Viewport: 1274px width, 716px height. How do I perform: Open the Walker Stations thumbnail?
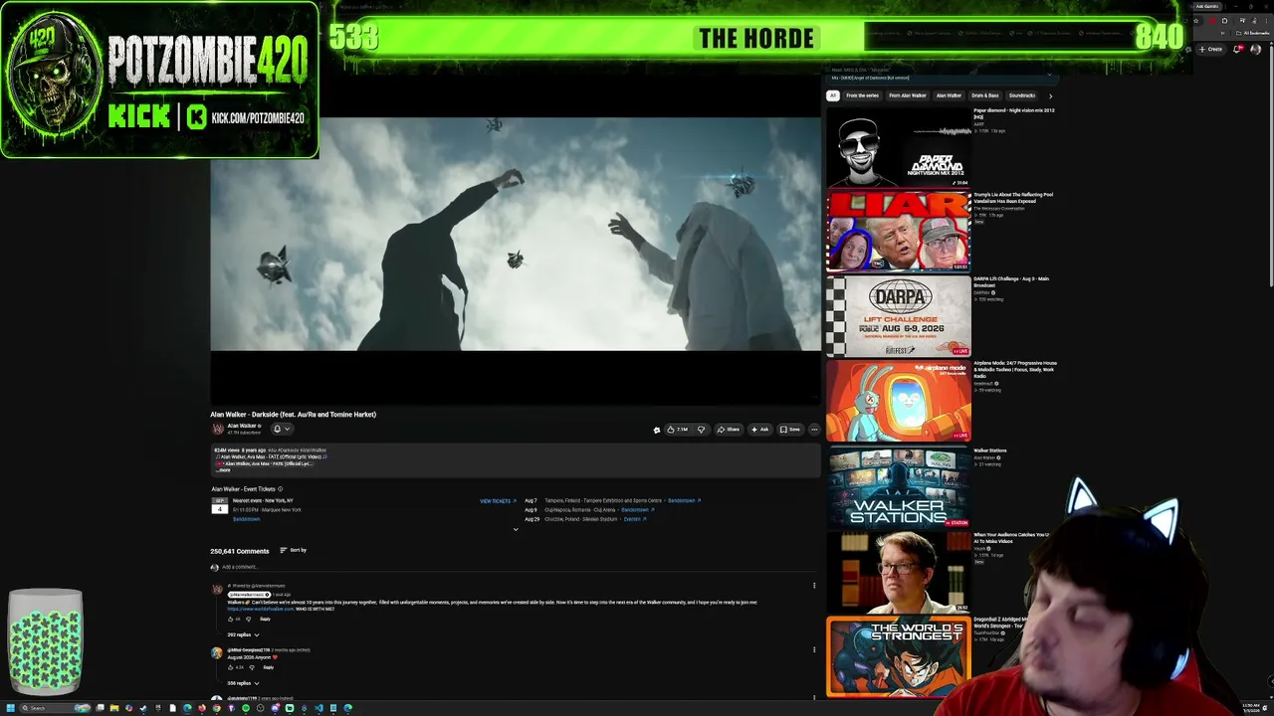[x=899, y=486]
